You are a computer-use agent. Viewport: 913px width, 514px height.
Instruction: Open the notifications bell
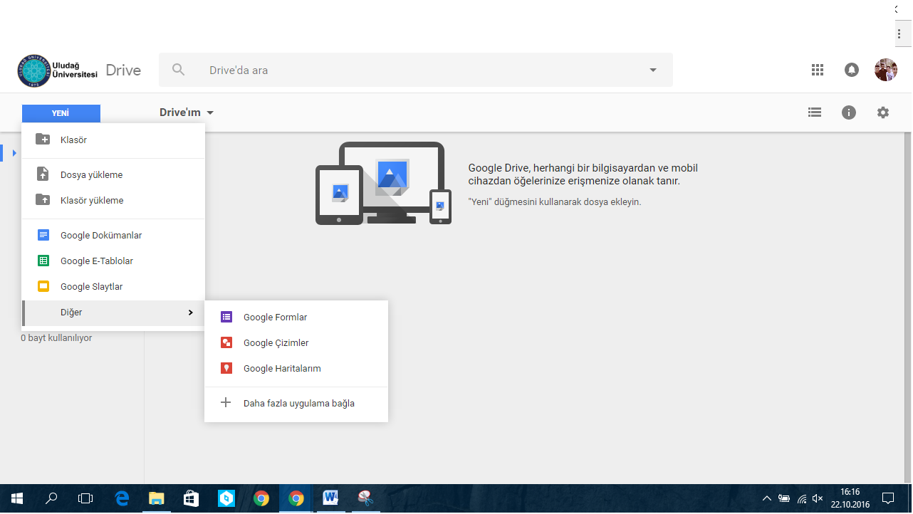852,70
